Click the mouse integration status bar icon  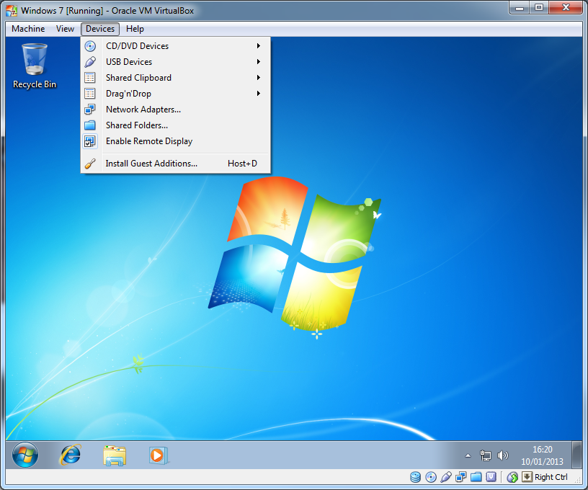(x=512, y=477)
